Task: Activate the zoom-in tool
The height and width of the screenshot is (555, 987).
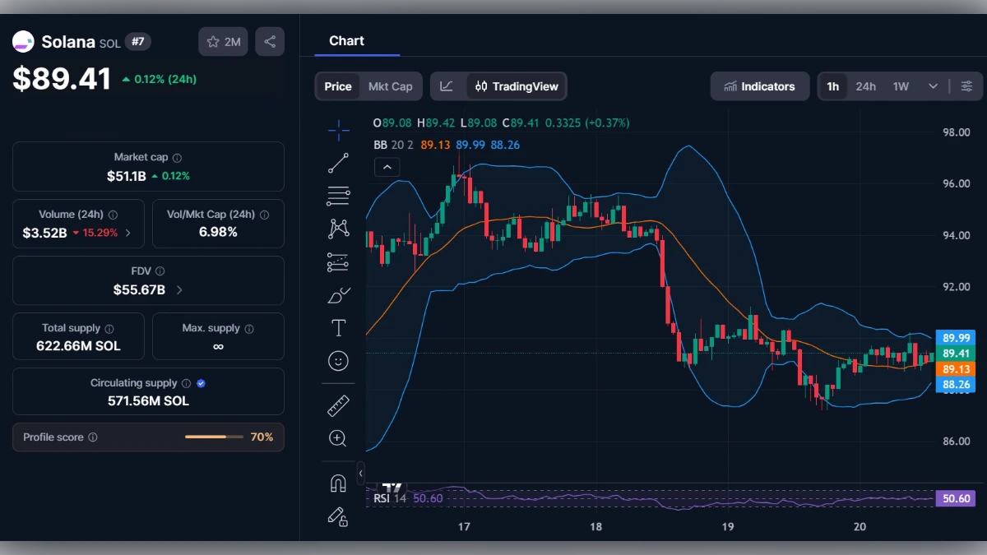Action: (338, 438)
